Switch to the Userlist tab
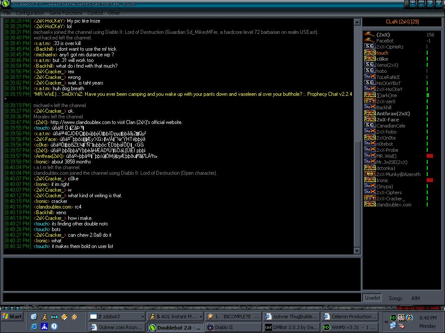Viewport: 445px width, 333px height. coord(372,298)
